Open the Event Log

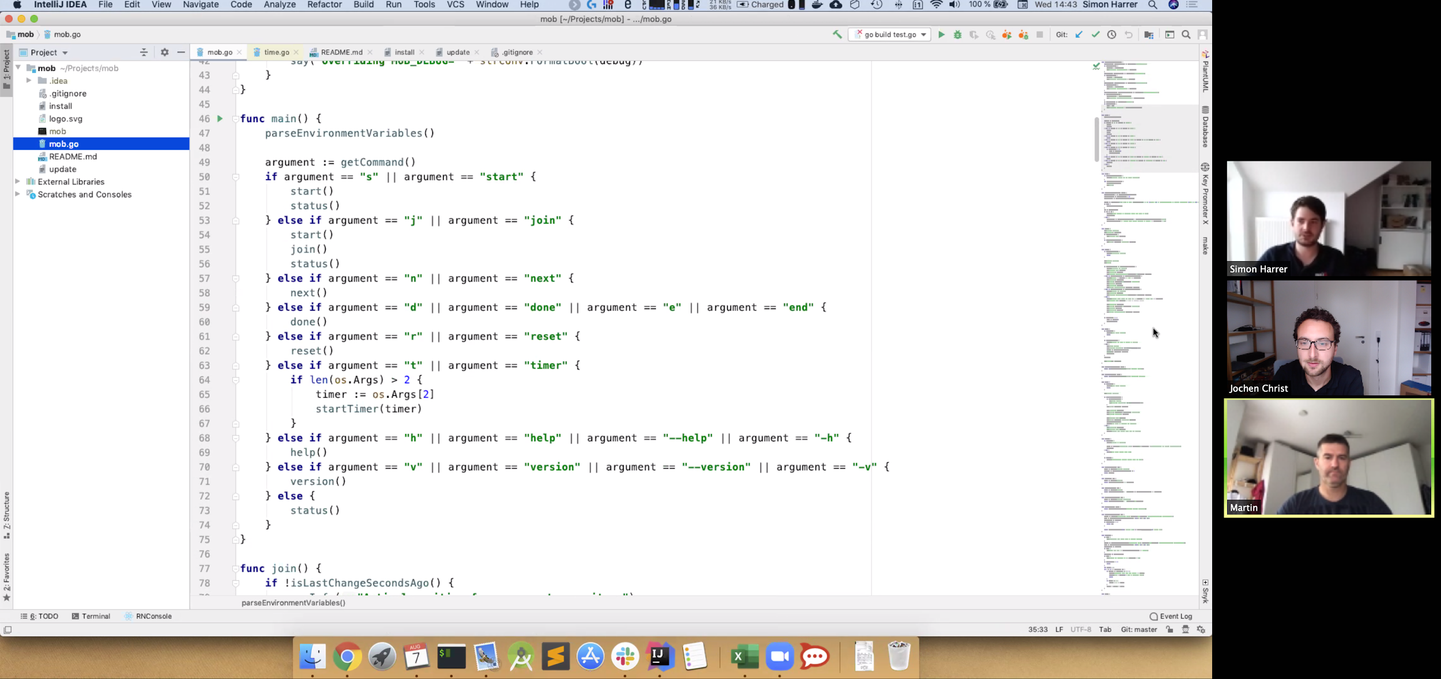point(1171,616)
